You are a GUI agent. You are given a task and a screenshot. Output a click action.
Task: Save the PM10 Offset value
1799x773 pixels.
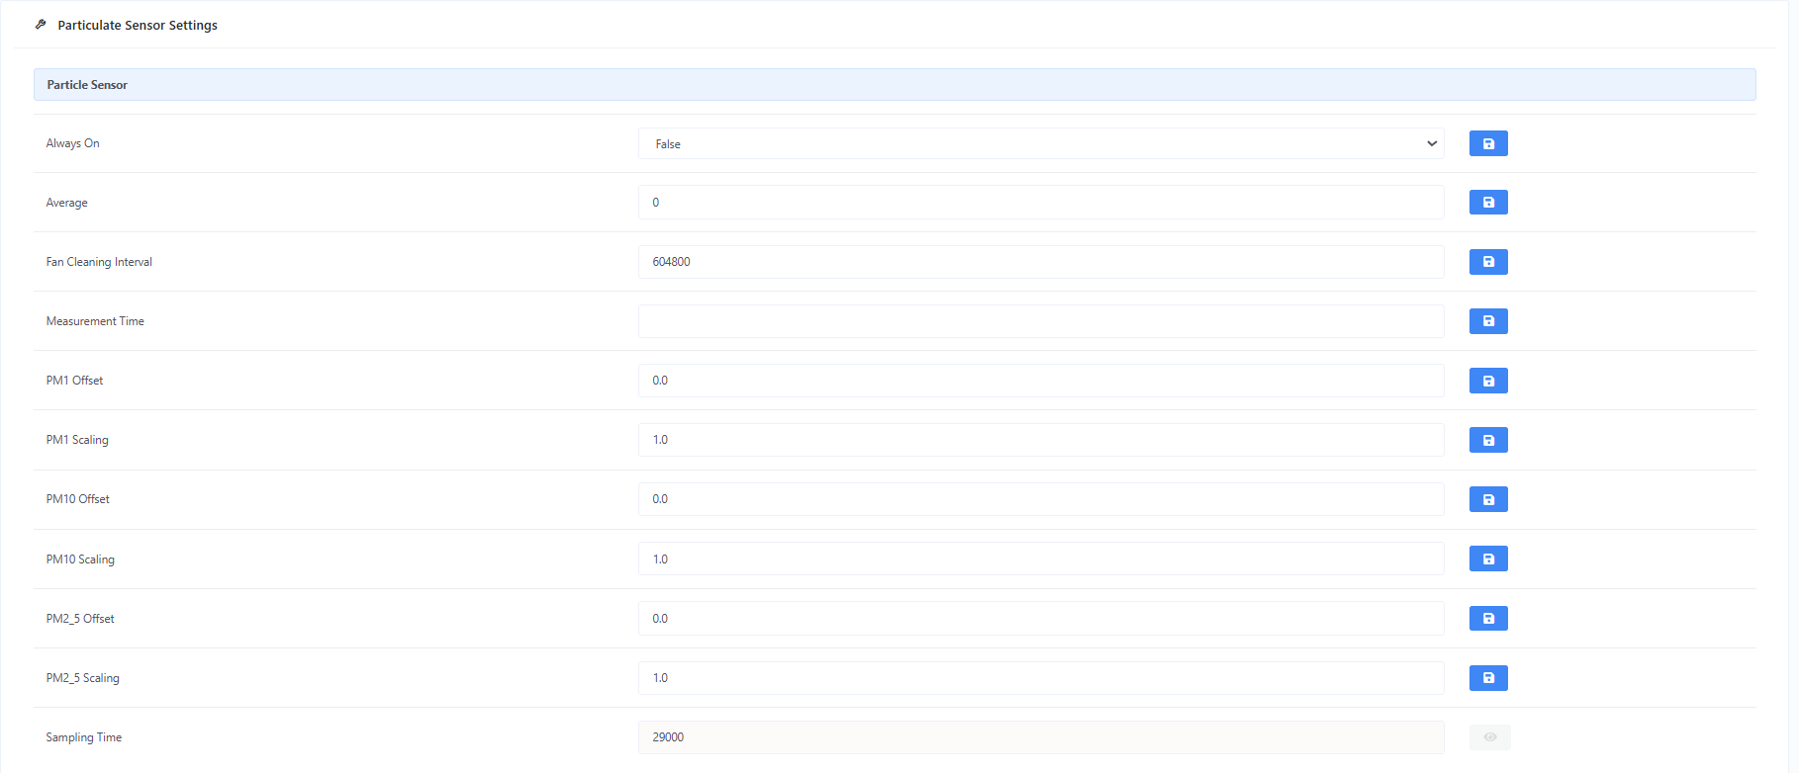click(x=1488, y=499)
